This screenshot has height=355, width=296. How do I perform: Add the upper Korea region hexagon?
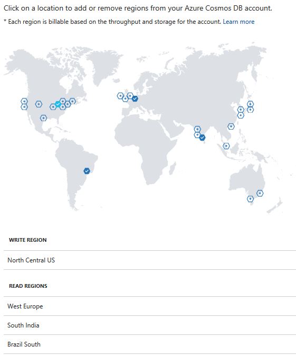(241, 110)
